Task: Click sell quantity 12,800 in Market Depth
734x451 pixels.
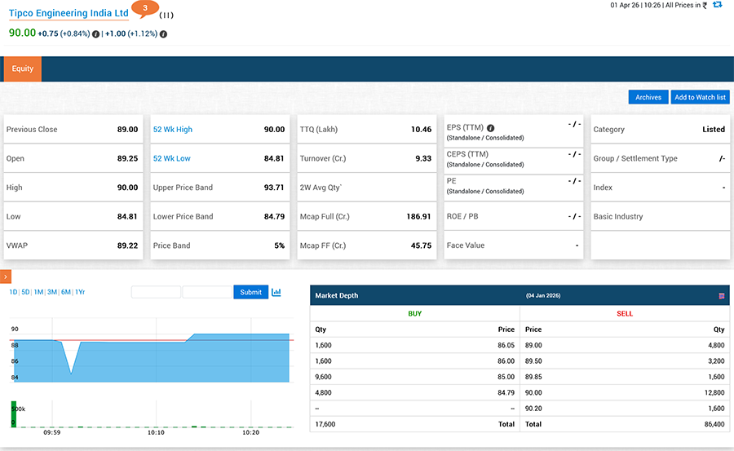Action: pyautogui.click(x=714, y=393)
